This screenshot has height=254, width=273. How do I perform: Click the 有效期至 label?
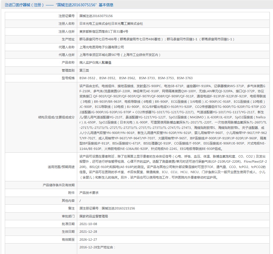(68, 240)
